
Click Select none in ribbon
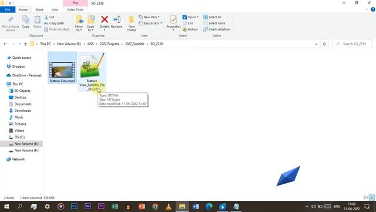[214, 24]
